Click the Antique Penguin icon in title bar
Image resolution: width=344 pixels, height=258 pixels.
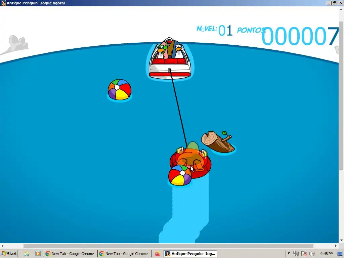[3, 3]
